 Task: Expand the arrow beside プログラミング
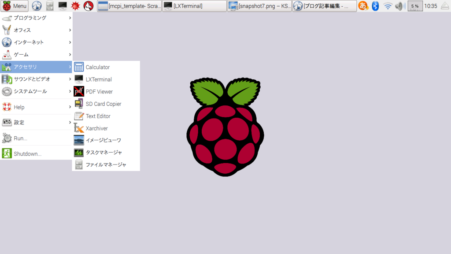(x=70, y=18)
